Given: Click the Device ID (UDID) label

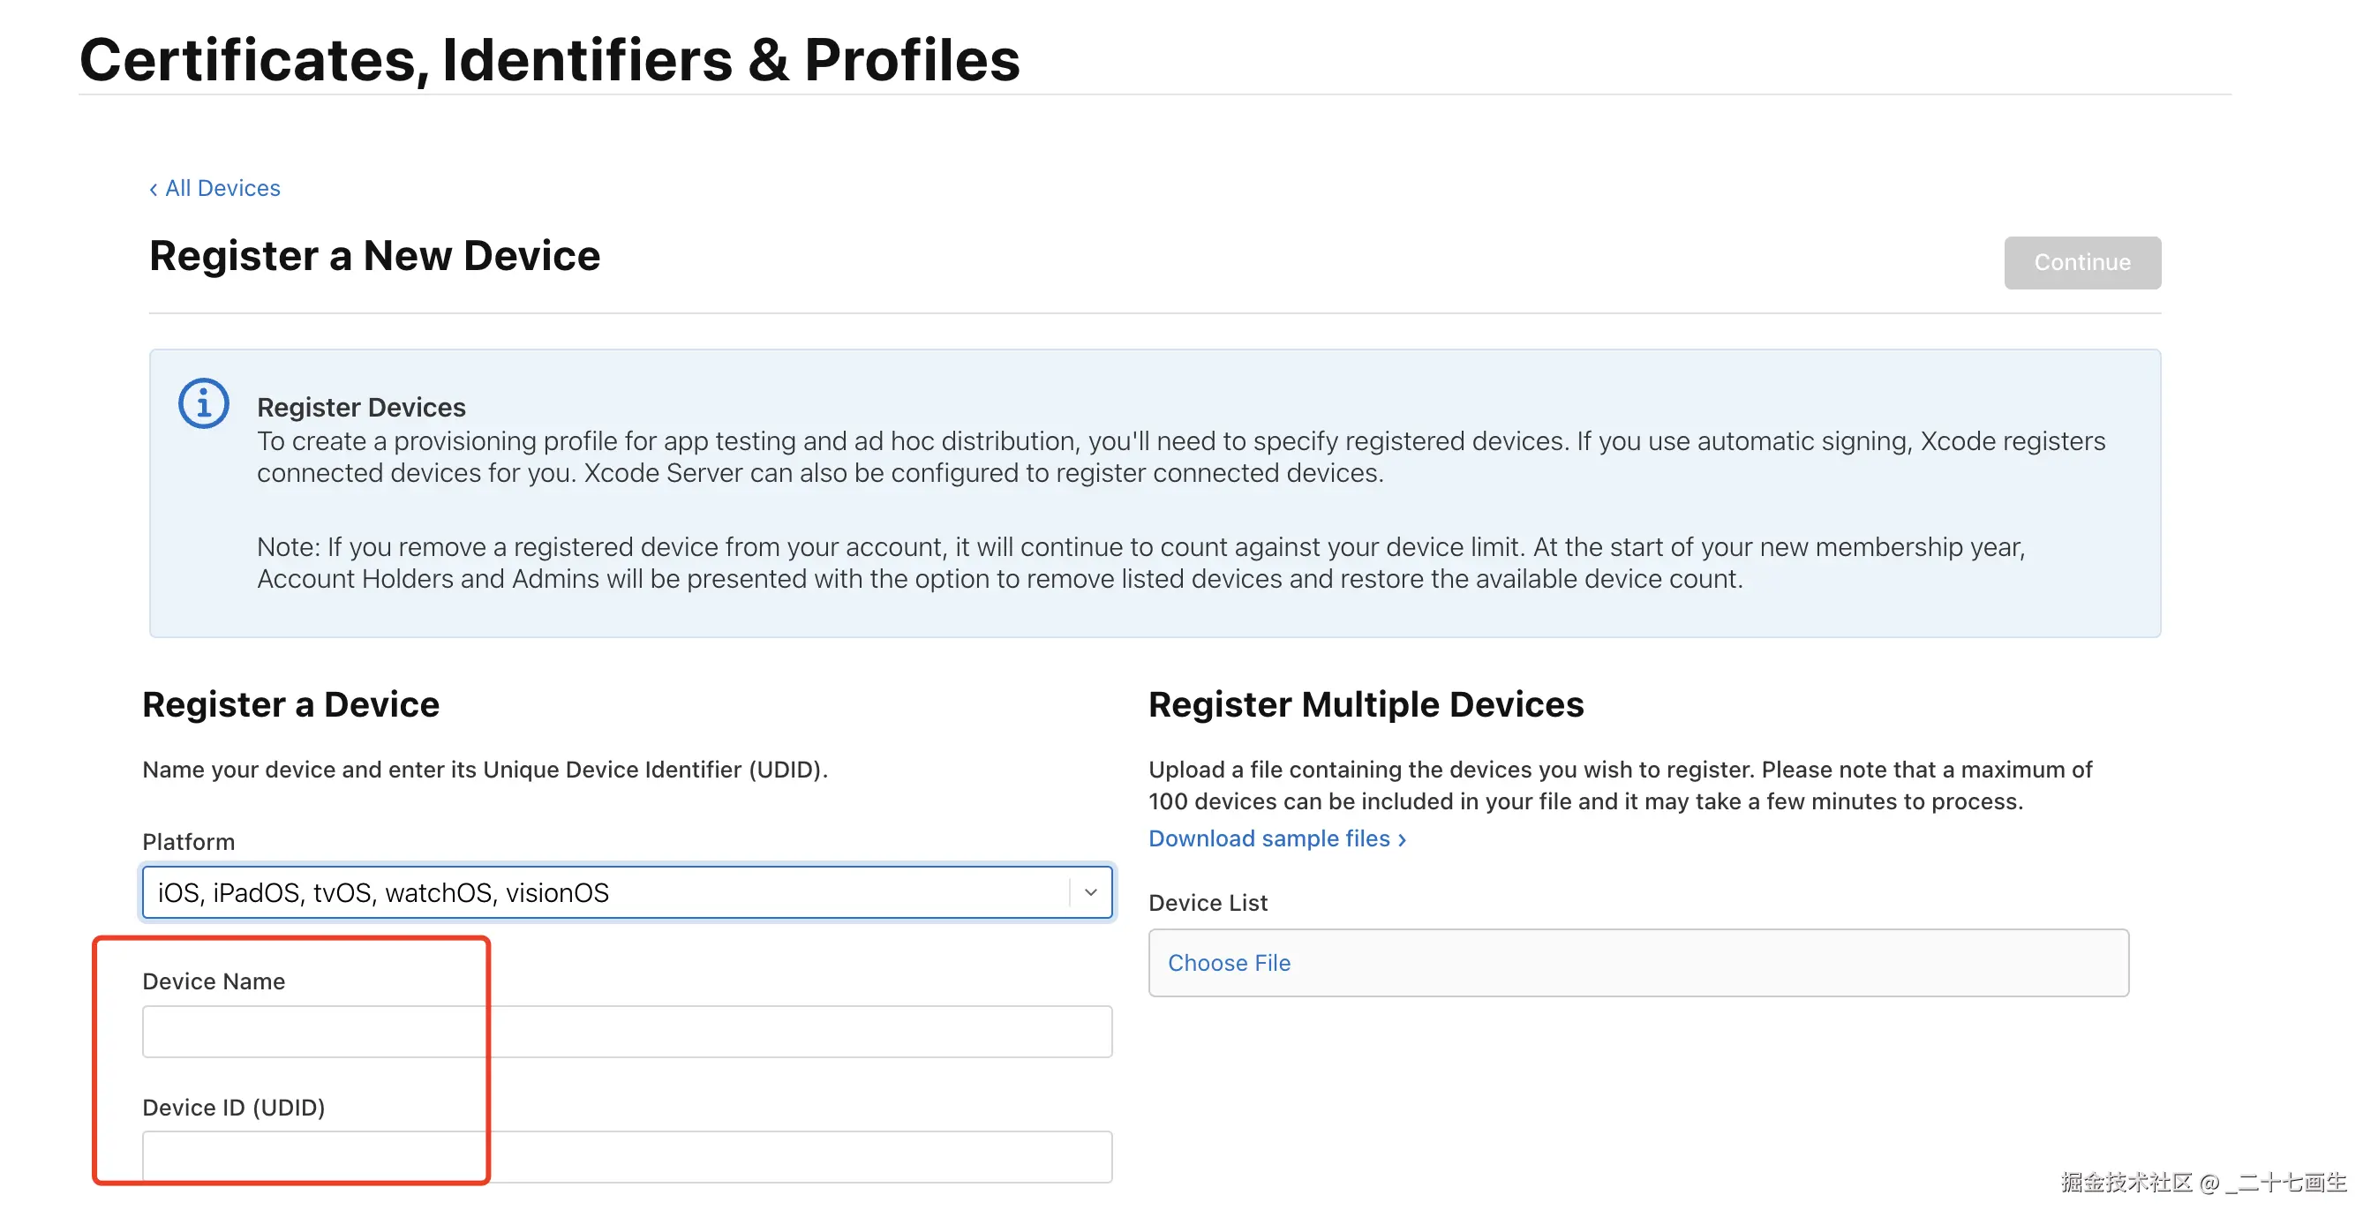Looking at the screenshot, I should pos(234,1107).
